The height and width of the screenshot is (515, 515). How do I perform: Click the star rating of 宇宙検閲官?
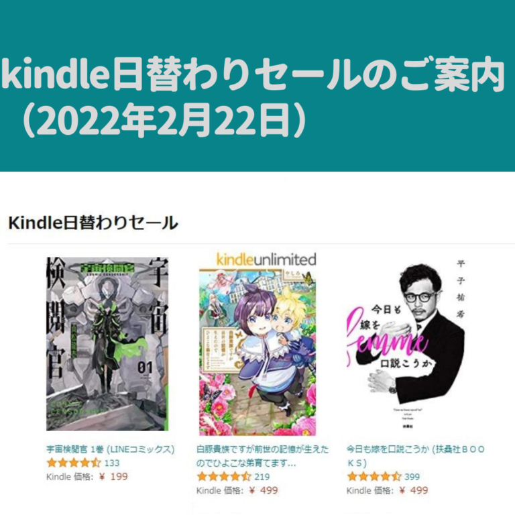click(74, 463)
